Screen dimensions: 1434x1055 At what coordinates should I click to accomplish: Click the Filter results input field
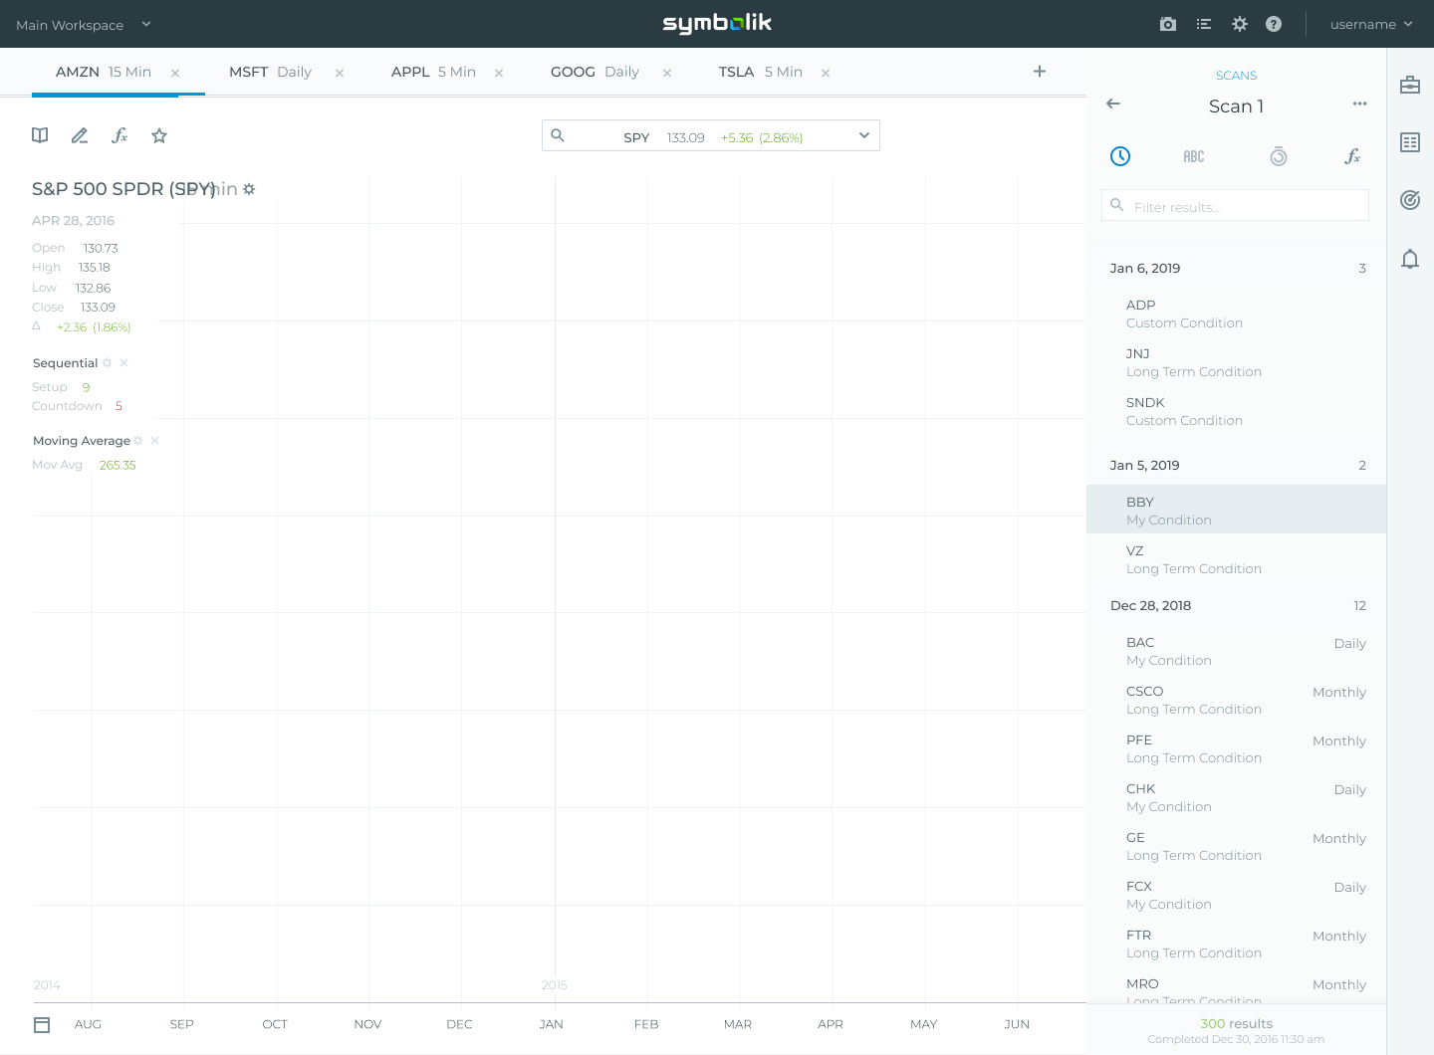(x=1236, y=205)
